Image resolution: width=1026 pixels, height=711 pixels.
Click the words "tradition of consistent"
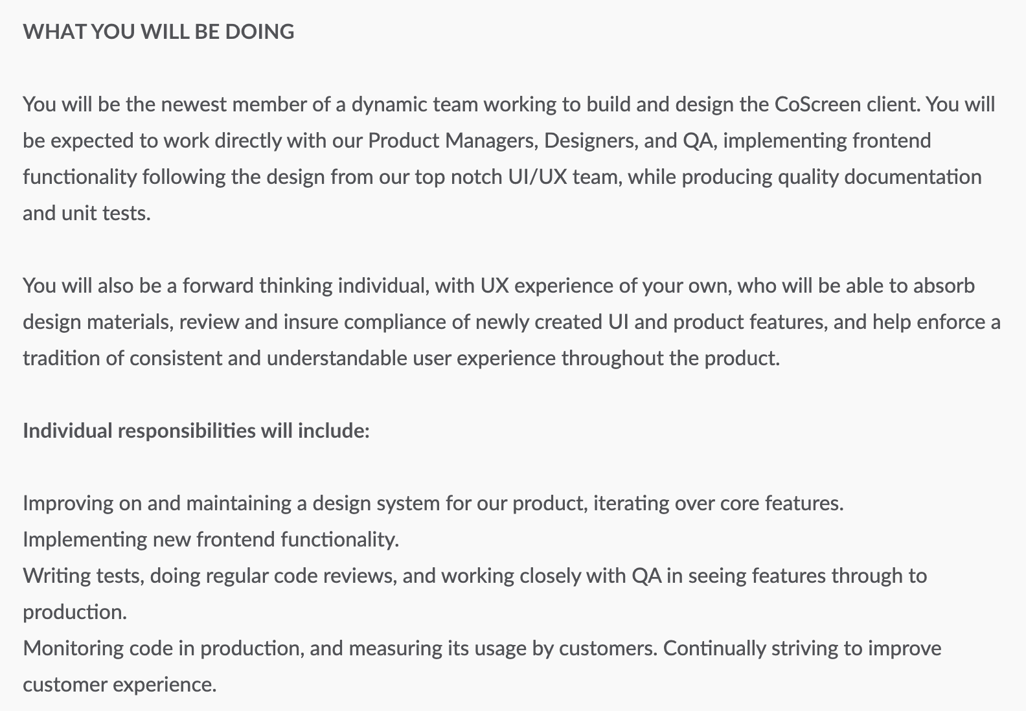pyautogui.click(x=122, y=358)
